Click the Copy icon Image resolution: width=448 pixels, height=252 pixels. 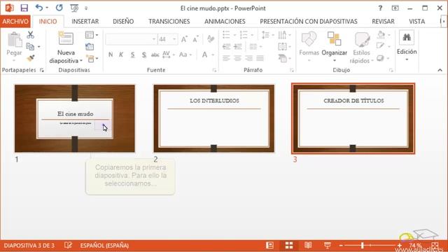point(30,46)
